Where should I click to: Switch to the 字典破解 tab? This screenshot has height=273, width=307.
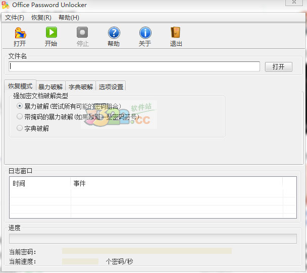pos(81,87)
